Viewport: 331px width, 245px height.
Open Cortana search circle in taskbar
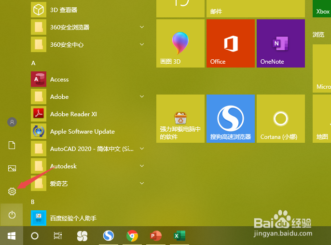coord(35,236)
